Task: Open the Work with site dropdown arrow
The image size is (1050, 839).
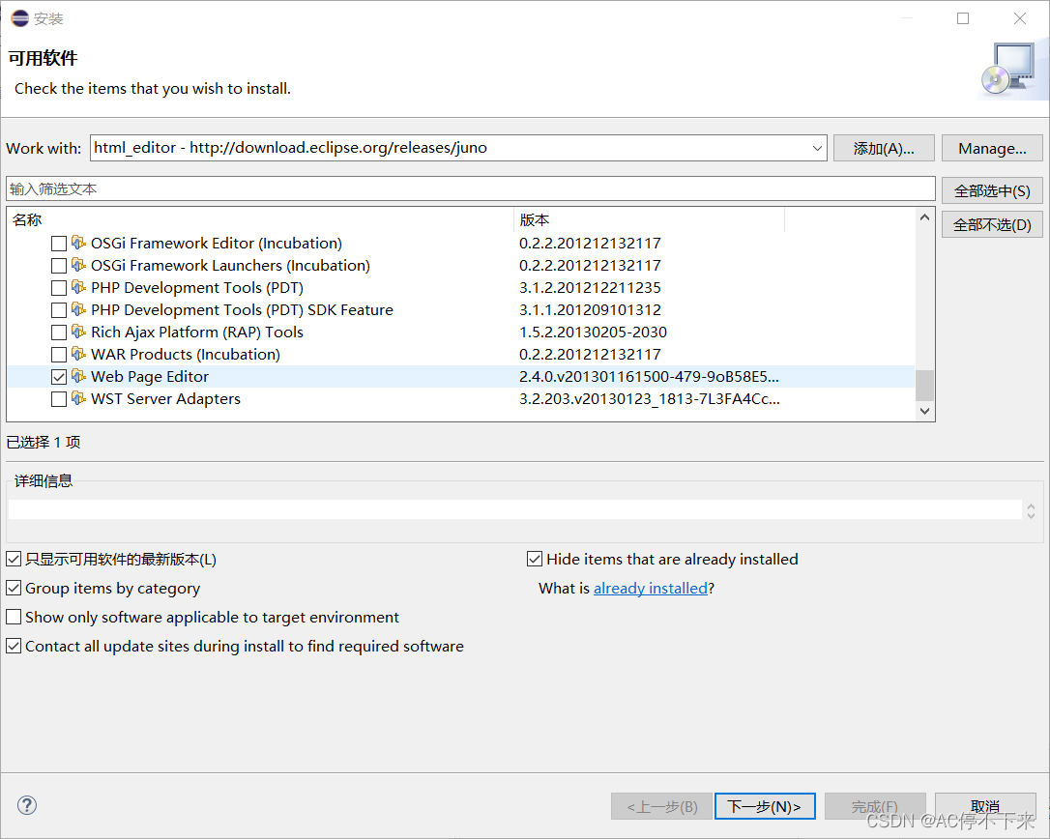Action: [817, 148]
